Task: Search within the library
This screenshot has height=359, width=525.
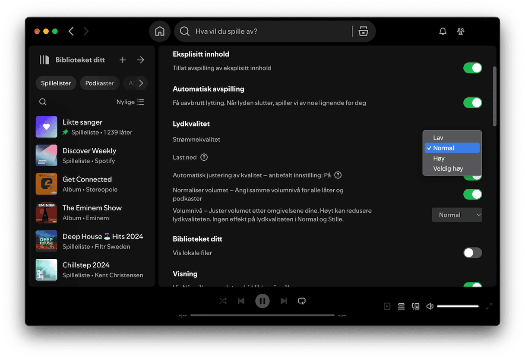Action: pos(43,102)
